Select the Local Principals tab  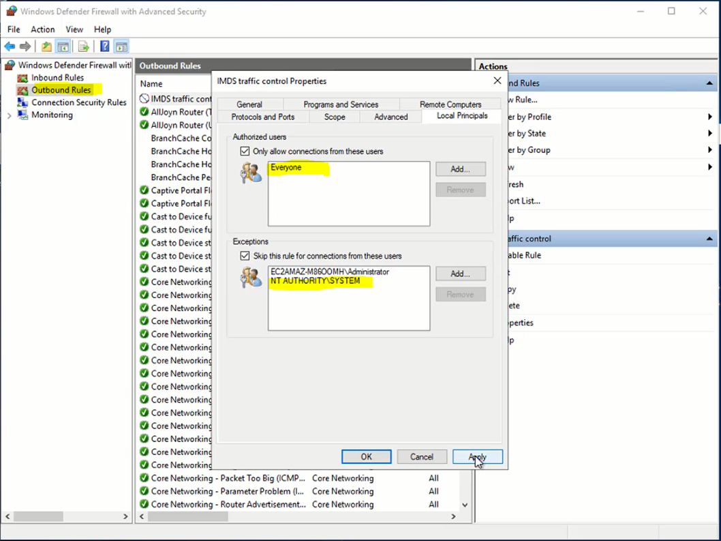tap(462, 116)
